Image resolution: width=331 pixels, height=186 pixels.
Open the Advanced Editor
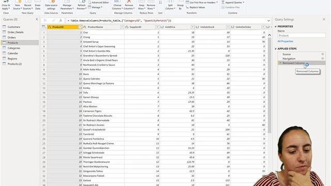pyautogui.click(x=98, y=3)
